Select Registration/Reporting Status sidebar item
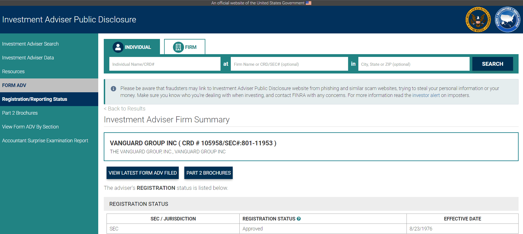Viewport: 523px width, 234px height. click(x=49, y=99)
